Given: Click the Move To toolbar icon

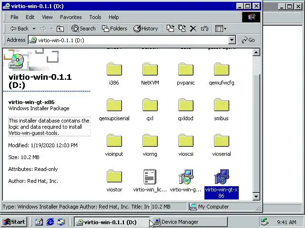Looking at the screenshot, I should coord(171,28).
